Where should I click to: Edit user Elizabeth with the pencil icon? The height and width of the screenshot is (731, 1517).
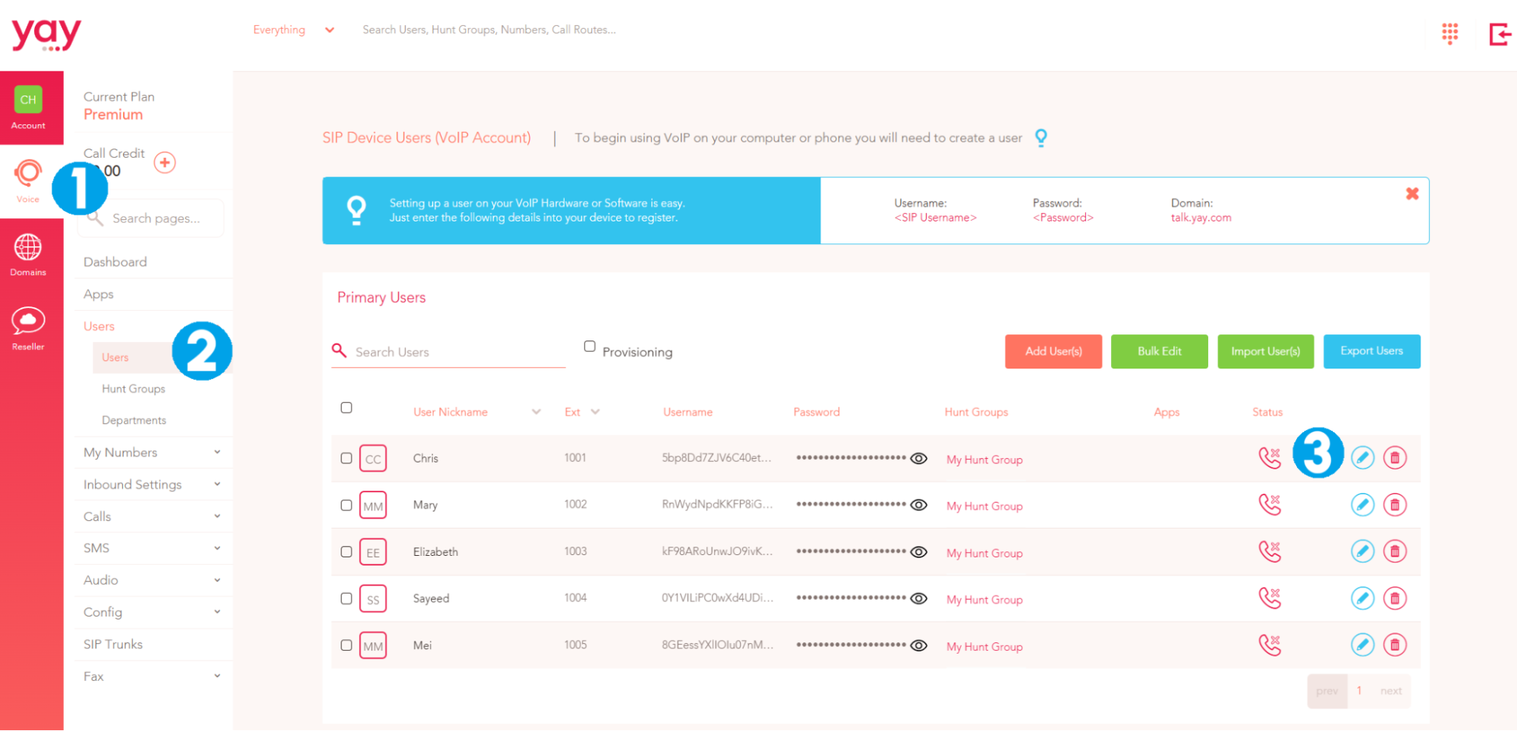[x=1363, y=551]
